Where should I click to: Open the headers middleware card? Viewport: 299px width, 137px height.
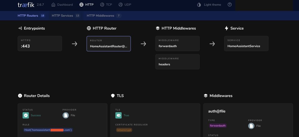click(177, 62)
